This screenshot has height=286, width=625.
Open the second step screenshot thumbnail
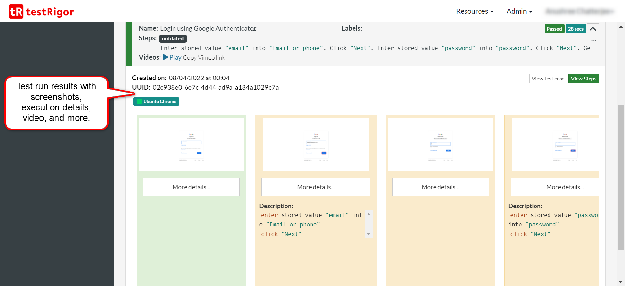[x=316, y=145]
